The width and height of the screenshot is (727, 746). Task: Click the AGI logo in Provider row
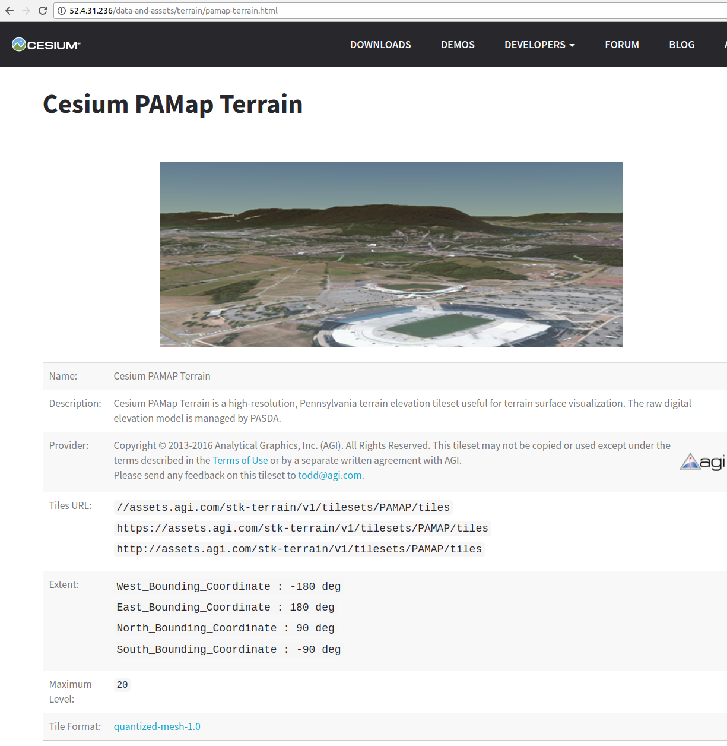(x=703, y=461)
